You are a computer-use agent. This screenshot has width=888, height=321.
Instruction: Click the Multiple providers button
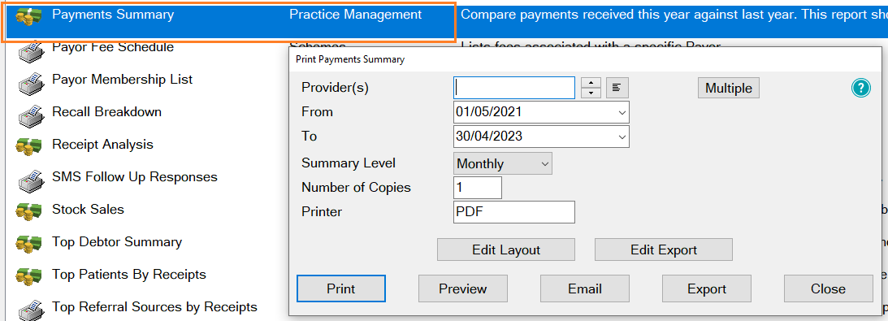(728, 89)
